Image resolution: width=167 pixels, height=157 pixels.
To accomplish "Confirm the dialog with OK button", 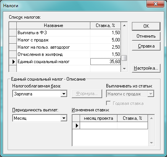I will [146, 26].
